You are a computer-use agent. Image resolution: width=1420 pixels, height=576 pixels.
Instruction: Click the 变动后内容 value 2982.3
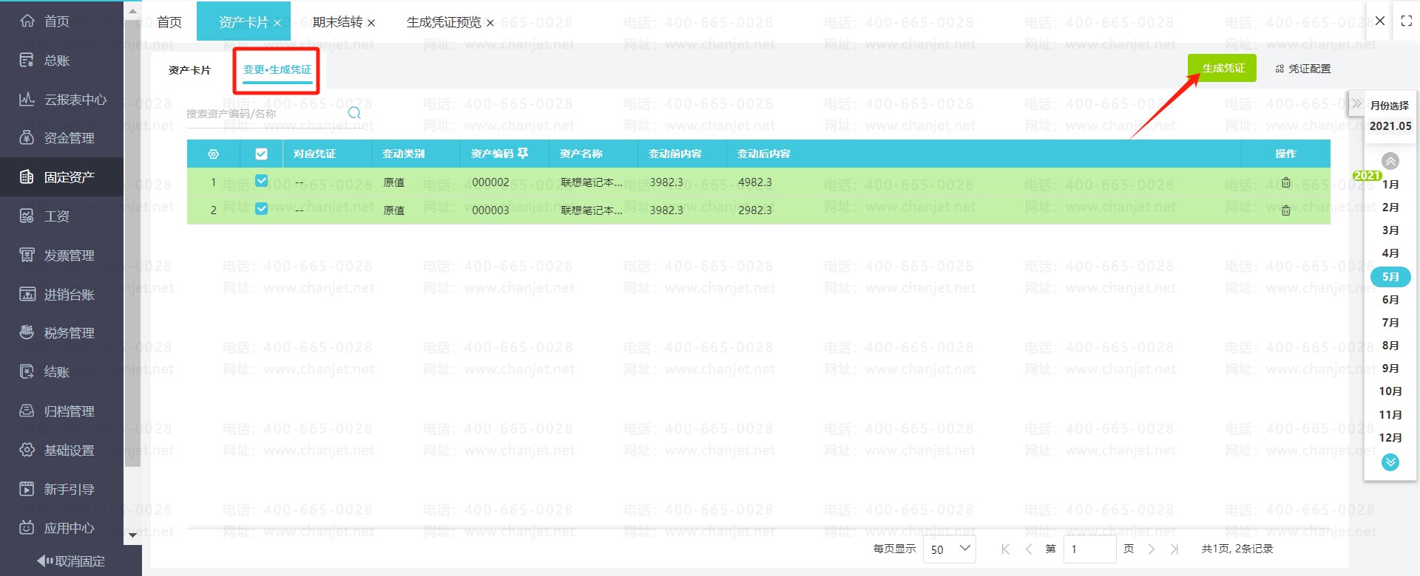[x=754, y=210]
